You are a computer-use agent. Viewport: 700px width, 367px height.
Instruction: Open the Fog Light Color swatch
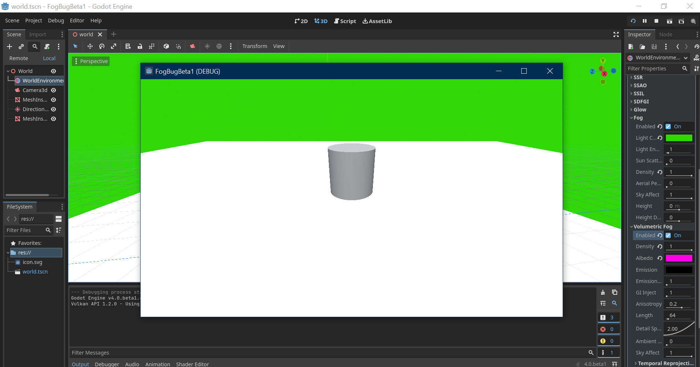pyautogui.click(x=679, y=137)
